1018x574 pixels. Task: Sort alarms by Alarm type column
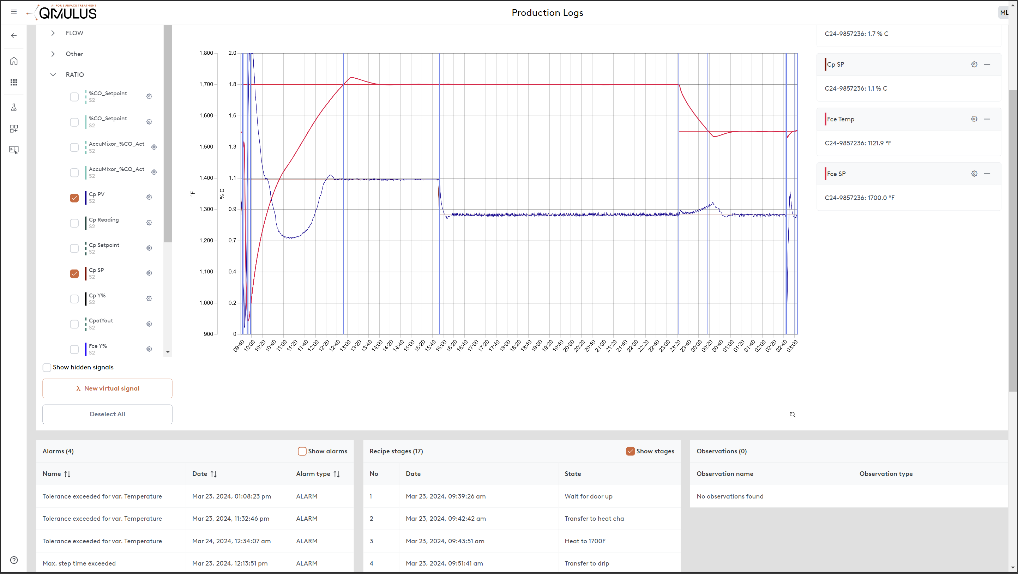coord(336,474)
